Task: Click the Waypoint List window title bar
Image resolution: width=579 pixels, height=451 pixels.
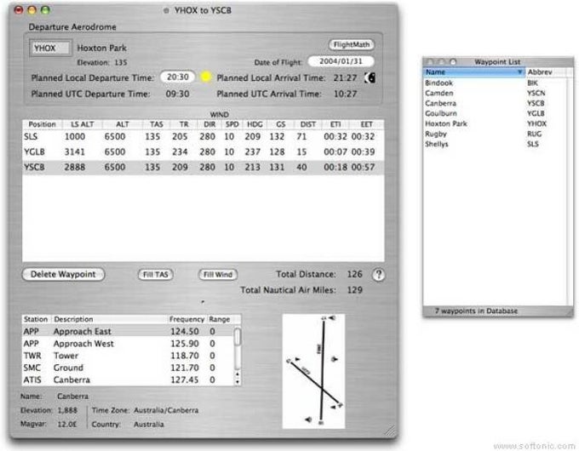Action: coord(498,61)
